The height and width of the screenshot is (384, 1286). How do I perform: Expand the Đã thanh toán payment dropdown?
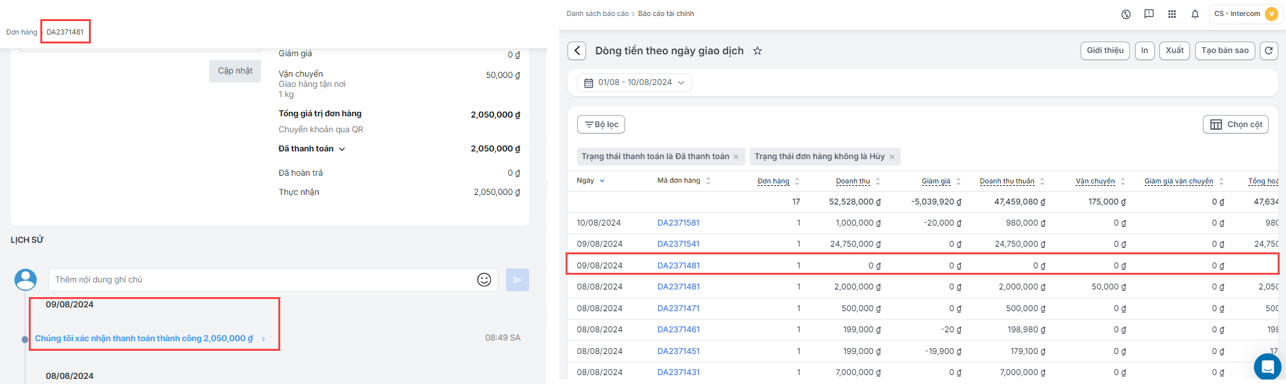pyautogui.click(x=342, y=149)
